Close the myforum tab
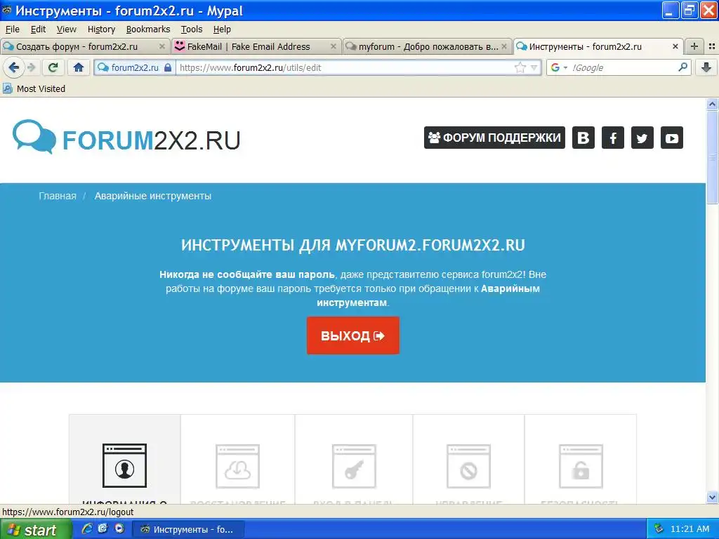This screenshot has height=539, width=719. point(504,46)
